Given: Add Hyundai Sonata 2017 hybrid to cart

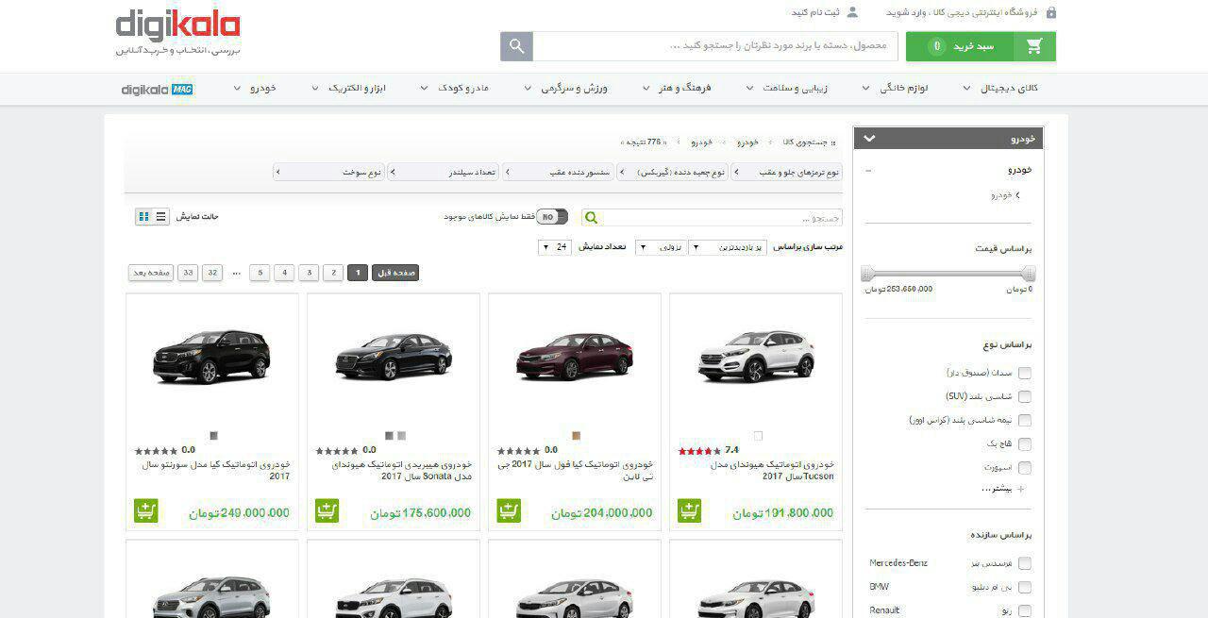Looking at the screenshot, I should point(327,511).
